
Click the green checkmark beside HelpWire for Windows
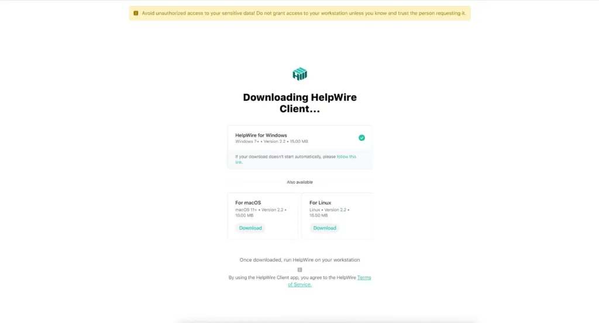point(362,138)
